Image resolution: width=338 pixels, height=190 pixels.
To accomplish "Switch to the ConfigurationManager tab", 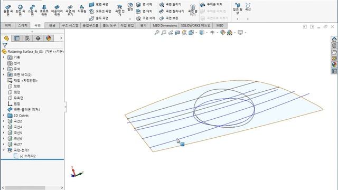I will point(27,39).
